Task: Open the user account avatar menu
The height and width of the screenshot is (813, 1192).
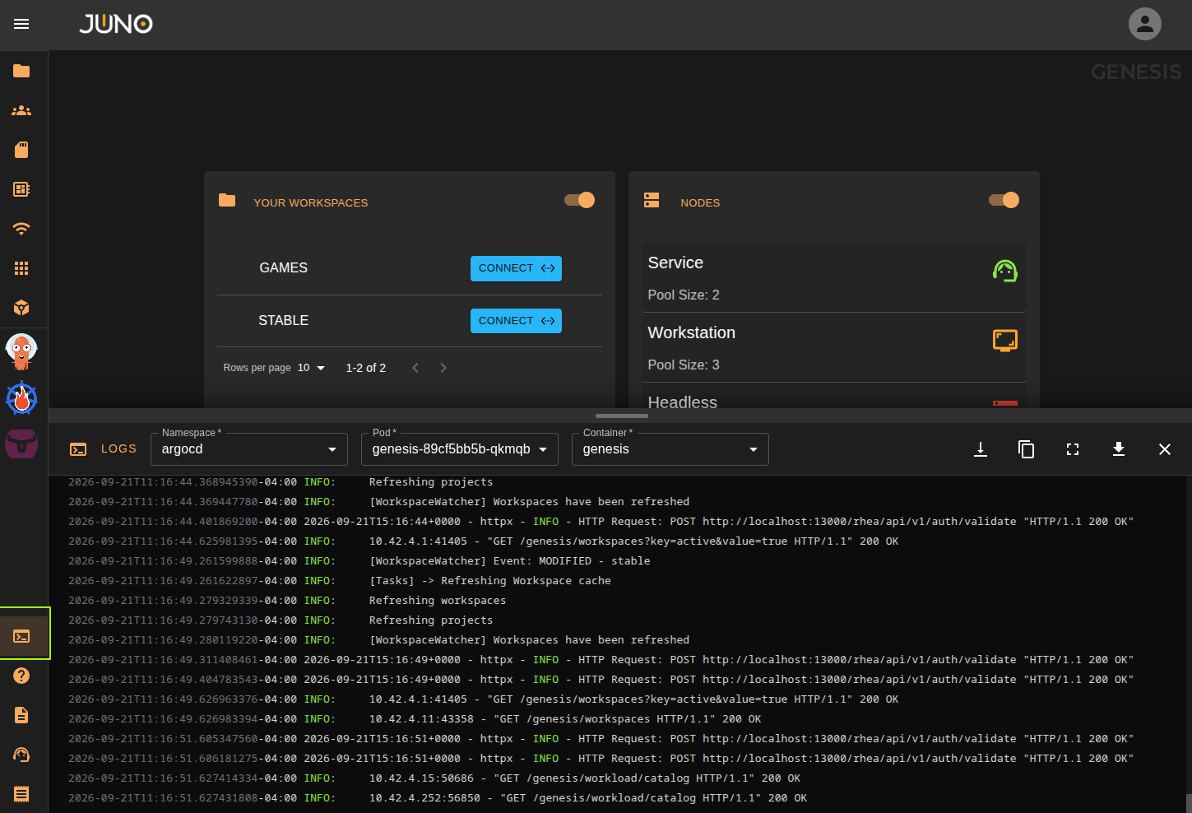Action: click(1144, 24)
